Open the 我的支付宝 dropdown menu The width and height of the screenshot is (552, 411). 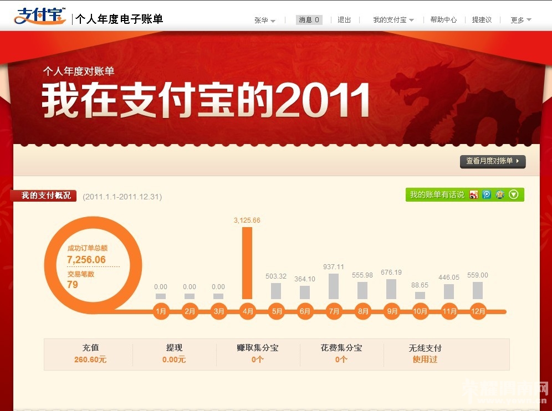tap(393, 20)
